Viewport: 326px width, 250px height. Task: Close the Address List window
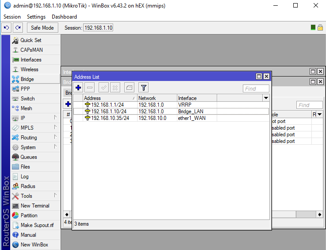pyautogui.click(x=266, y=77)
